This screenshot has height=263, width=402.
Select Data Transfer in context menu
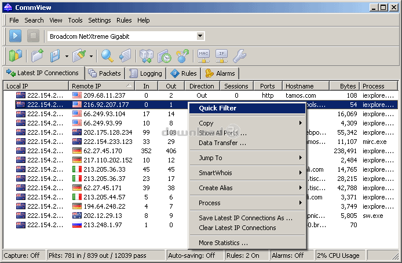point(247,143)
